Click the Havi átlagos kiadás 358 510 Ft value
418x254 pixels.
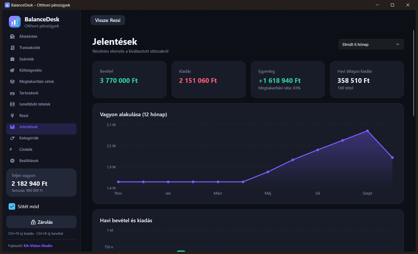tap(353, 81)
